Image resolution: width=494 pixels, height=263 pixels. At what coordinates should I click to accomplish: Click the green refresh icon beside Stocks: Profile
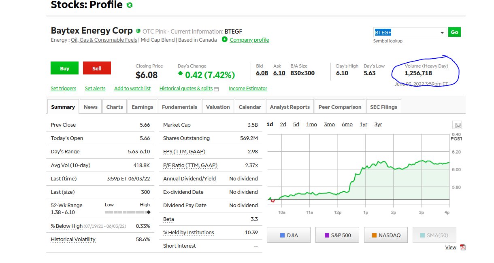click(130, 5)
